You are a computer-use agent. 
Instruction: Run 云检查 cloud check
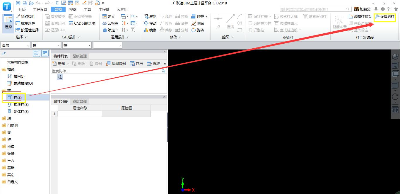[110, 23]
